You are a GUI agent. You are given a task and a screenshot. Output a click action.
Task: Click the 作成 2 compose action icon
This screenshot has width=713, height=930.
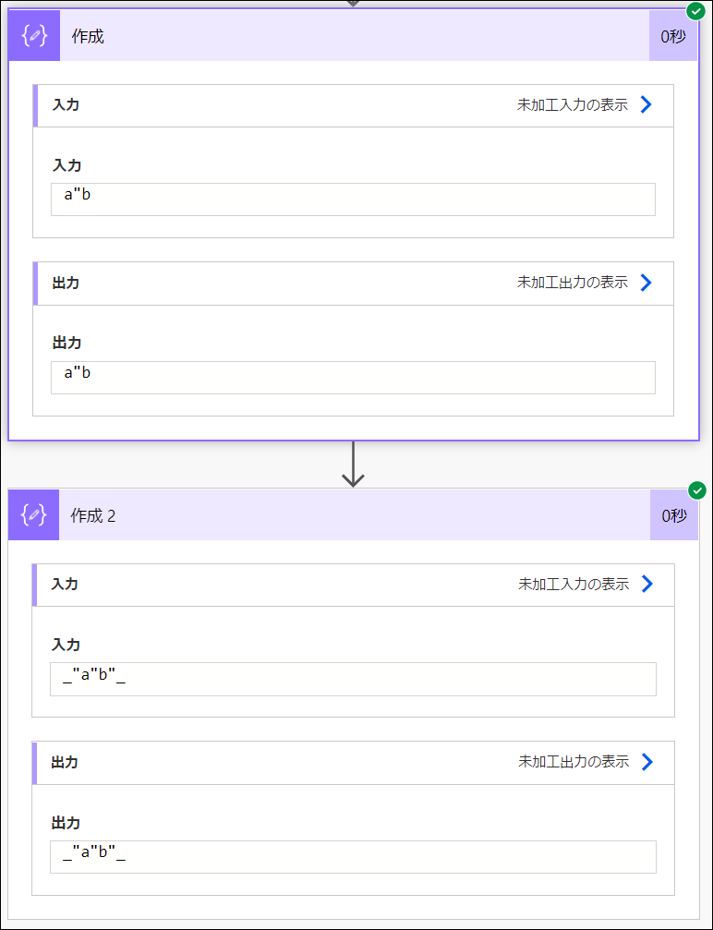(34, 515)
